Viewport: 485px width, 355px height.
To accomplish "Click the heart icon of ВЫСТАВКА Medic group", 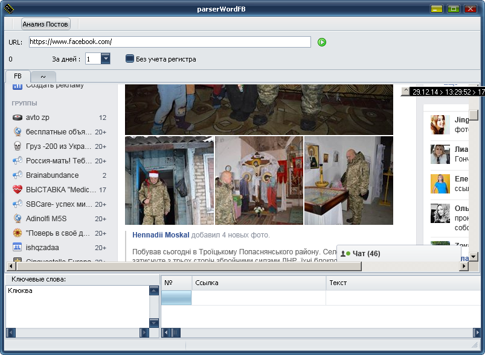I will tap(18, 189).
